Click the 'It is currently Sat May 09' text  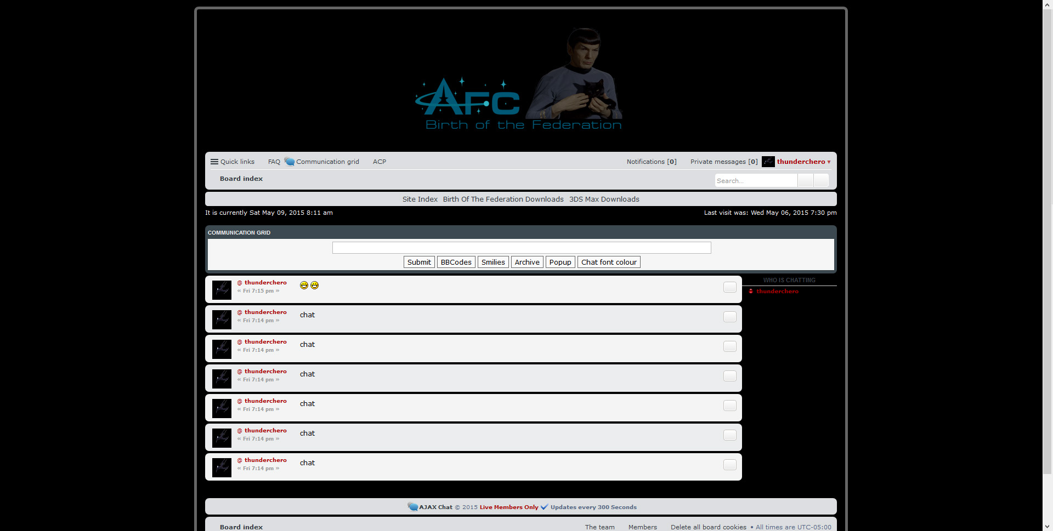click(x=269, y=213)
